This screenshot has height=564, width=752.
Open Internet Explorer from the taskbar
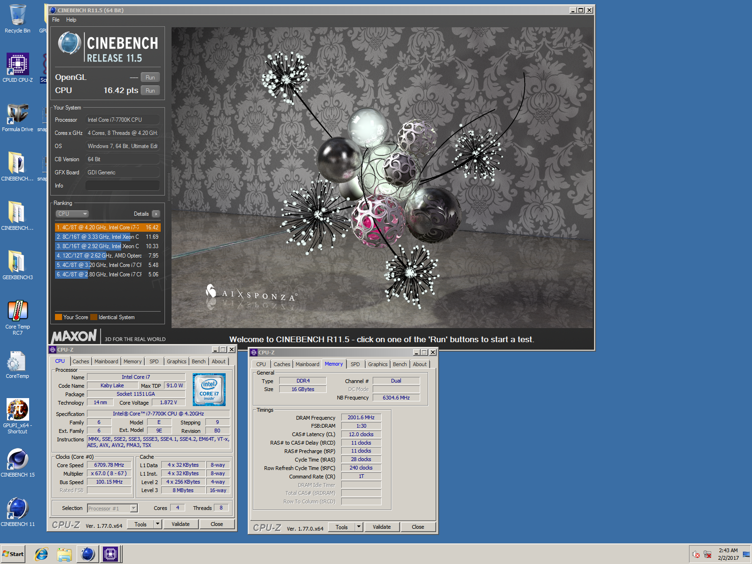(41, 554)
